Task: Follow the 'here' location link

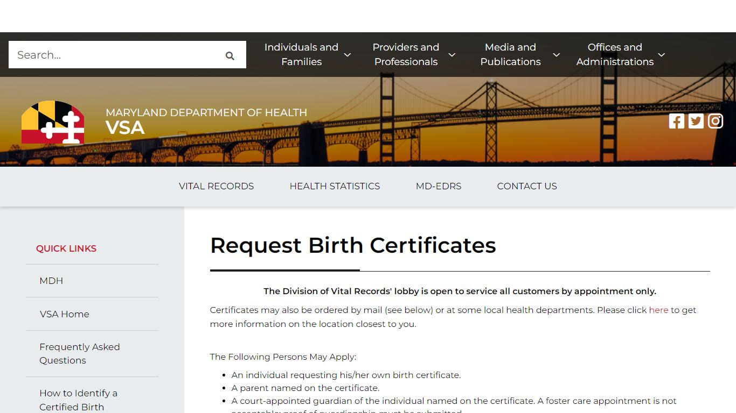Action: click(x=658, y=310)
